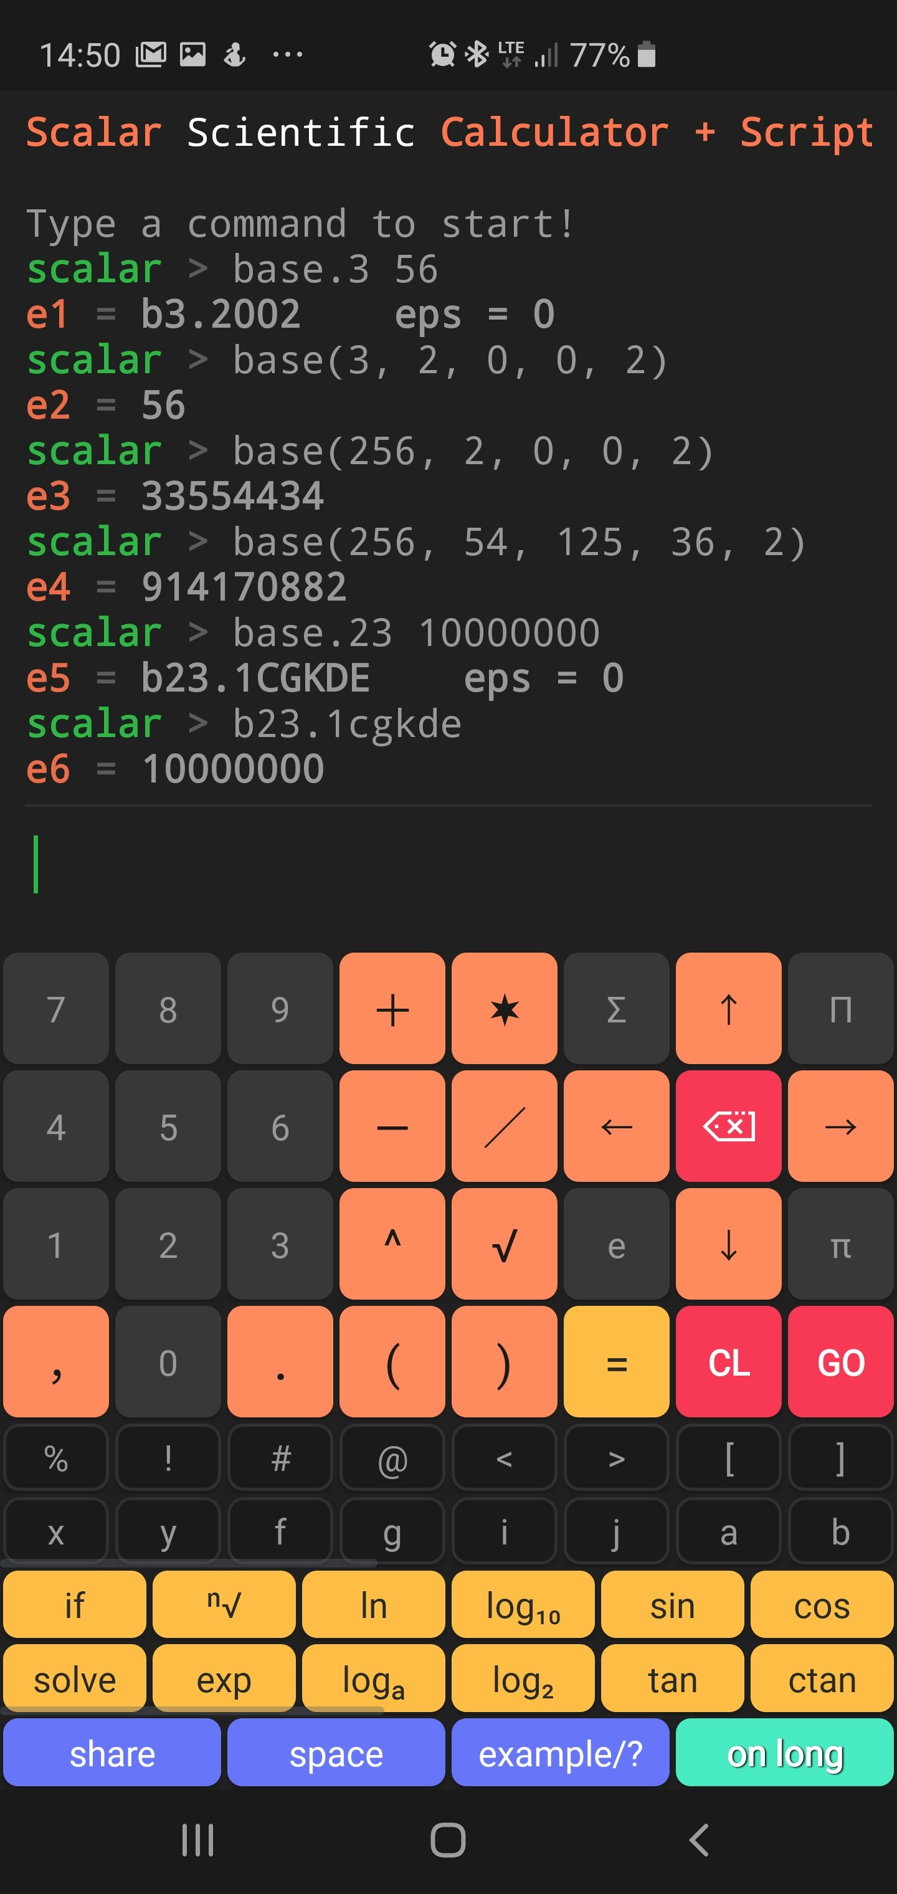Insert the exp function
This screenshot has height=1894, width=897.
(224, 1678)
